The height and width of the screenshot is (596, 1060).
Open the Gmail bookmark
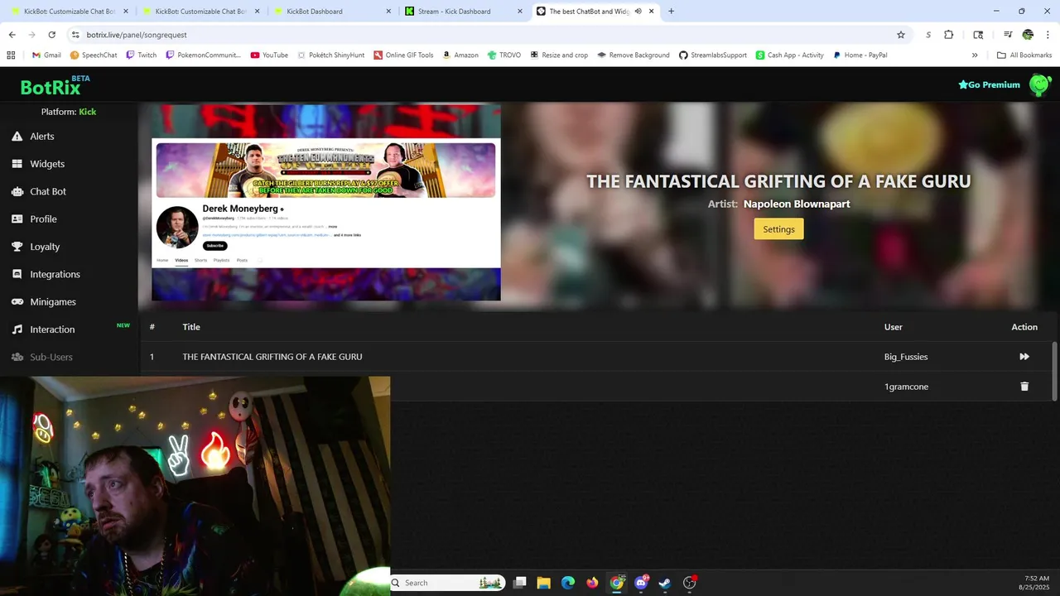click(46, 55)
